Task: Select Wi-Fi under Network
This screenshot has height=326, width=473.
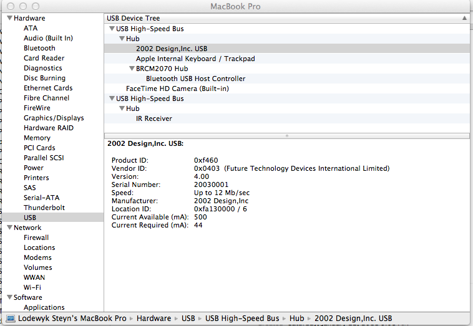Action: pos(32,287)
